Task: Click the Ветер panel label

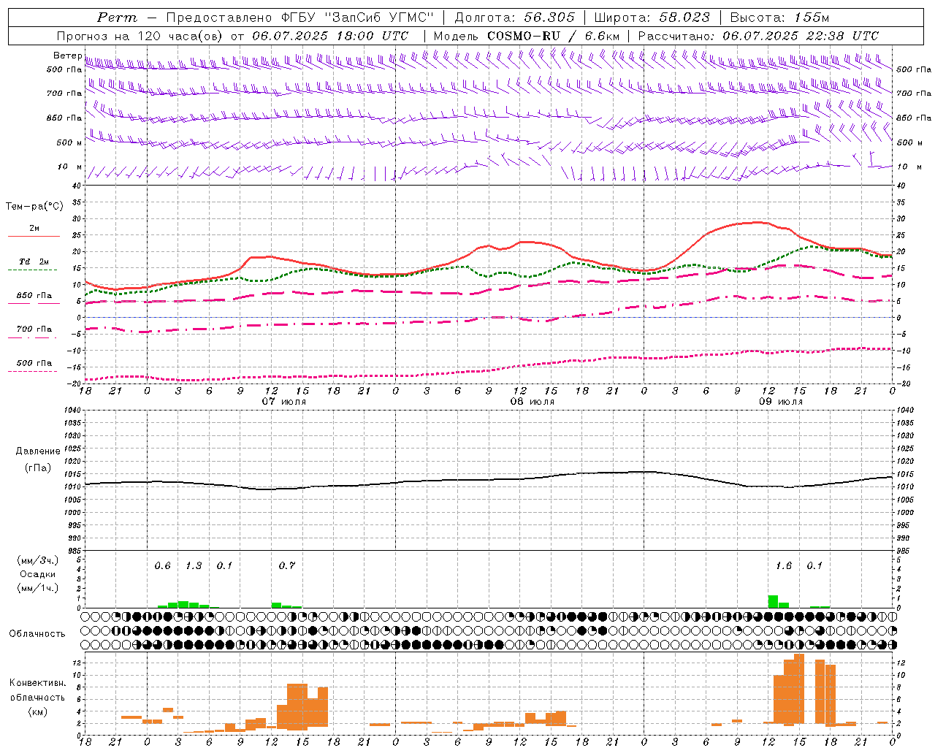Action: pos(68,56)
